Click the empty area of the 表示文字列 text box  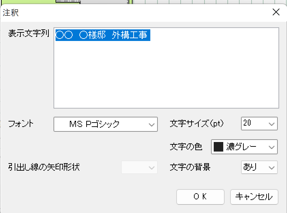click(x=166, y=79)
